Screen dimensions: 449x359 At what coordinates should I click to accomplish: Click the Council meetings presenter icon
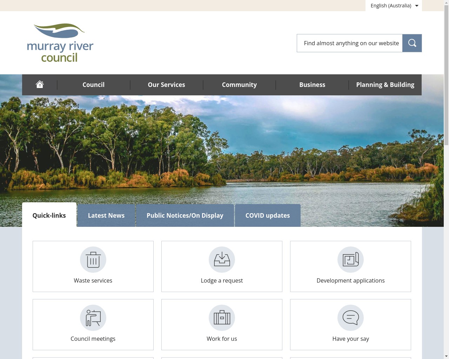pos(93,318)
